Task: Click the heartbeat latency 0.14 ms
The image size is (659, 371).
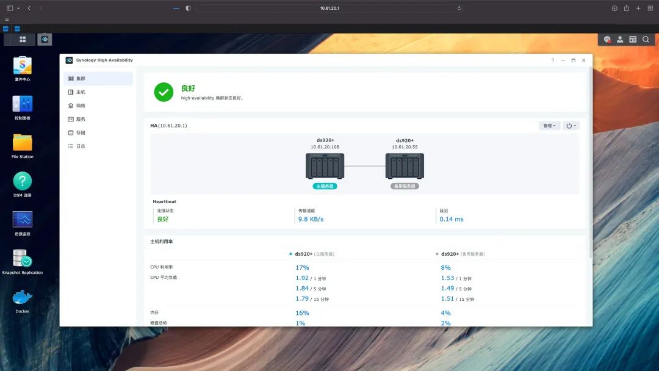Action: (452, 219)
